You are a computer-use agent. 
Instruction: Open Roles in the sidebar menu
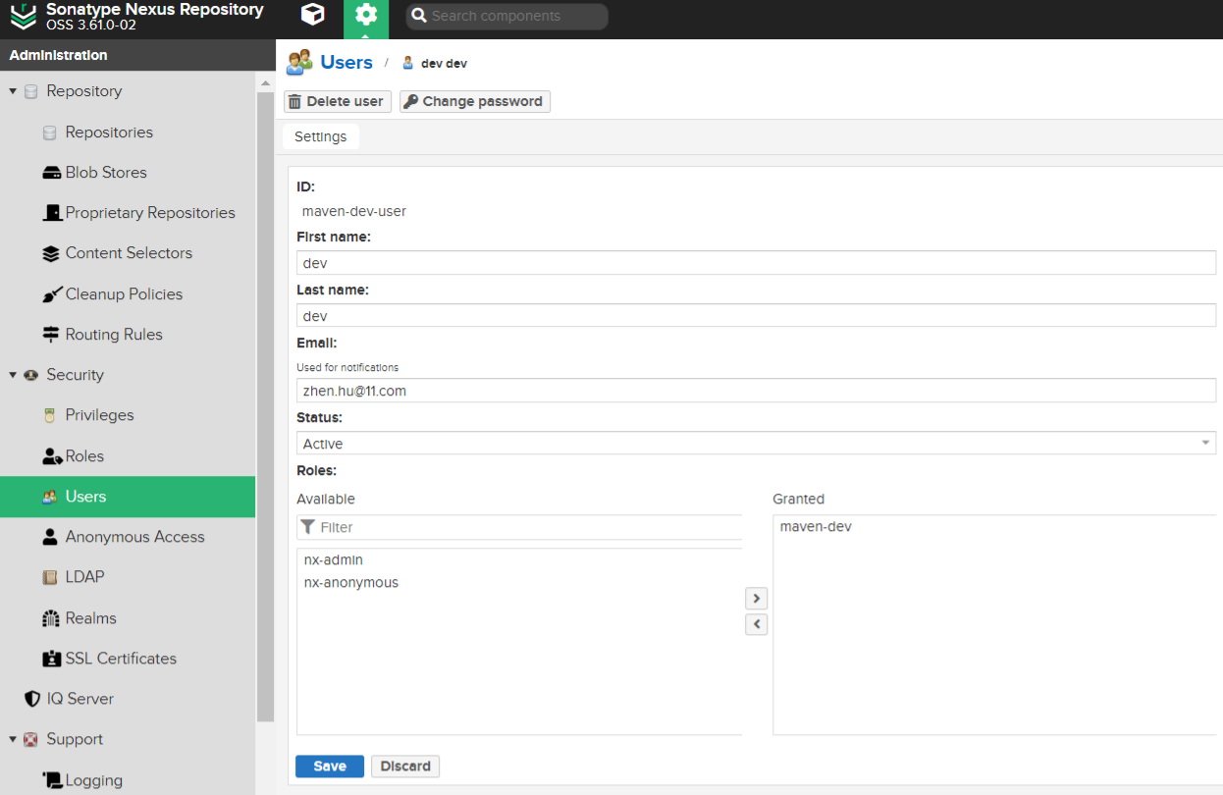pyautogui.click(x=84, y=456)
